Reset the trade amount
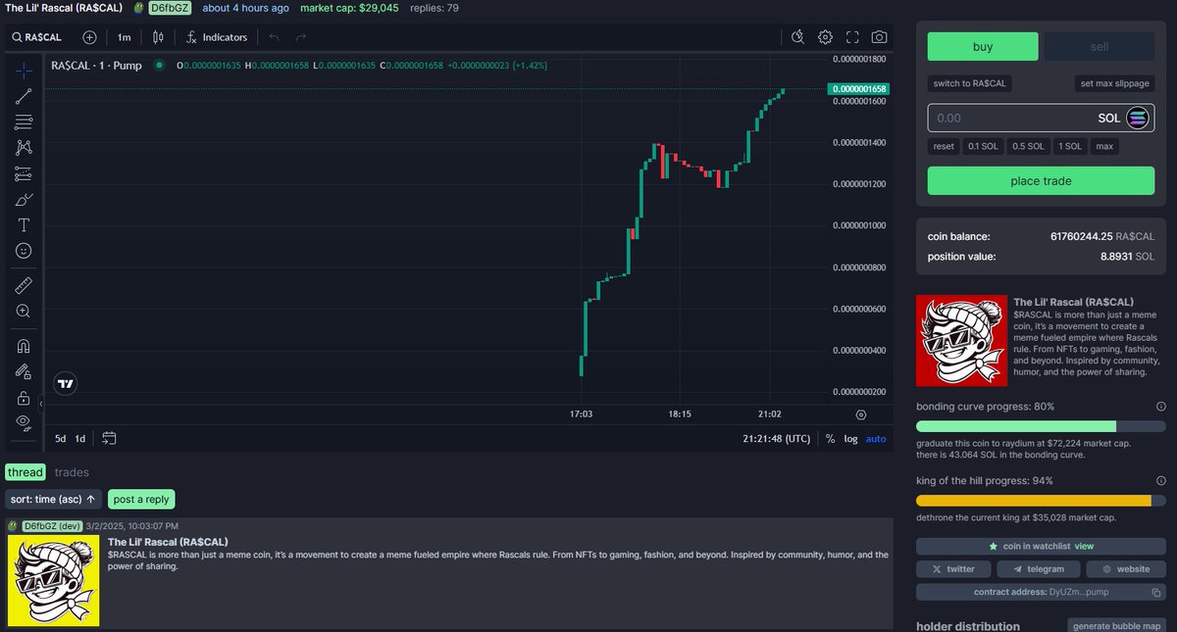1177x632 pixels. pos(944,146)
